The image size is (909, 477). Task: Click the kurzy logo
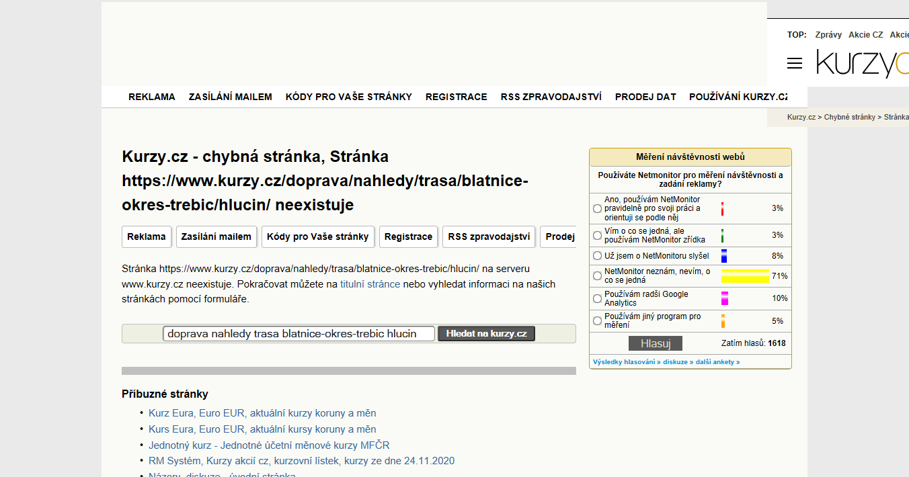click(x=863, y=63)
